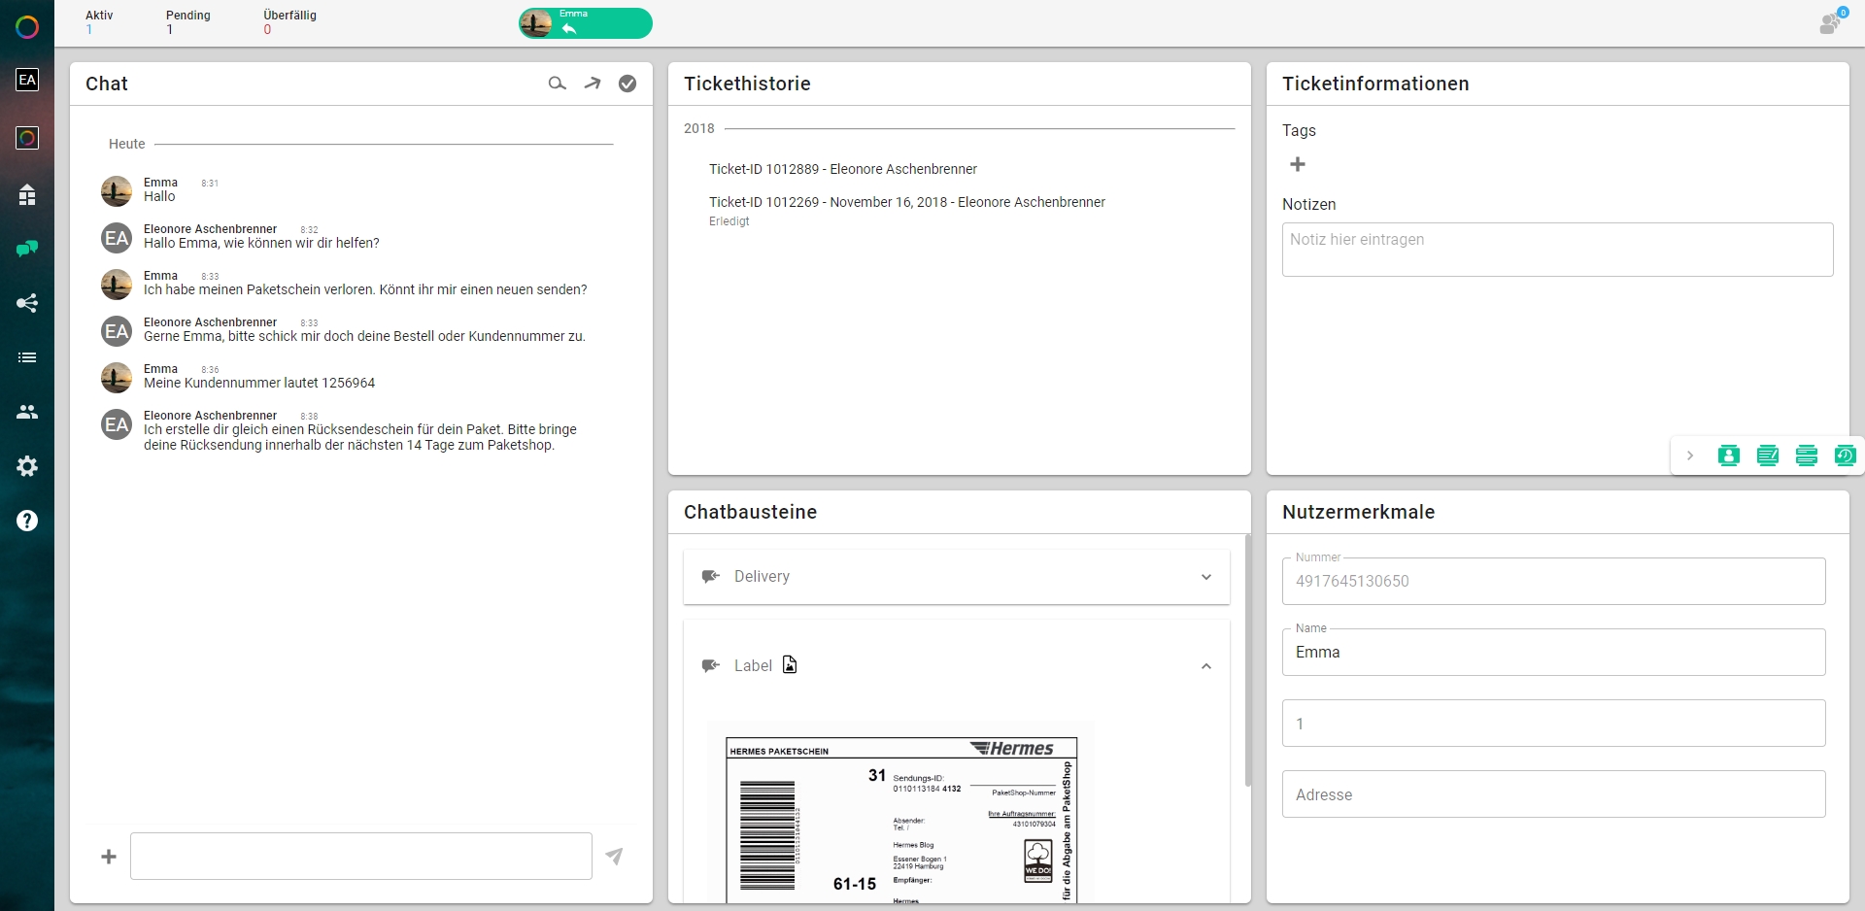The height and width of the screenshot is (911, 1865).
Task: Open settings gear in the sidebar
Action: point(27,466)
